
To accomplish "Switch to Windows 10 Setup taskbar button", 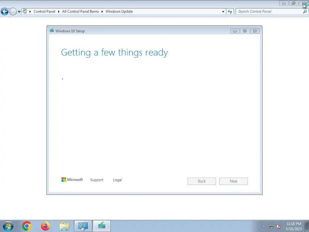I will coord(102,226).
